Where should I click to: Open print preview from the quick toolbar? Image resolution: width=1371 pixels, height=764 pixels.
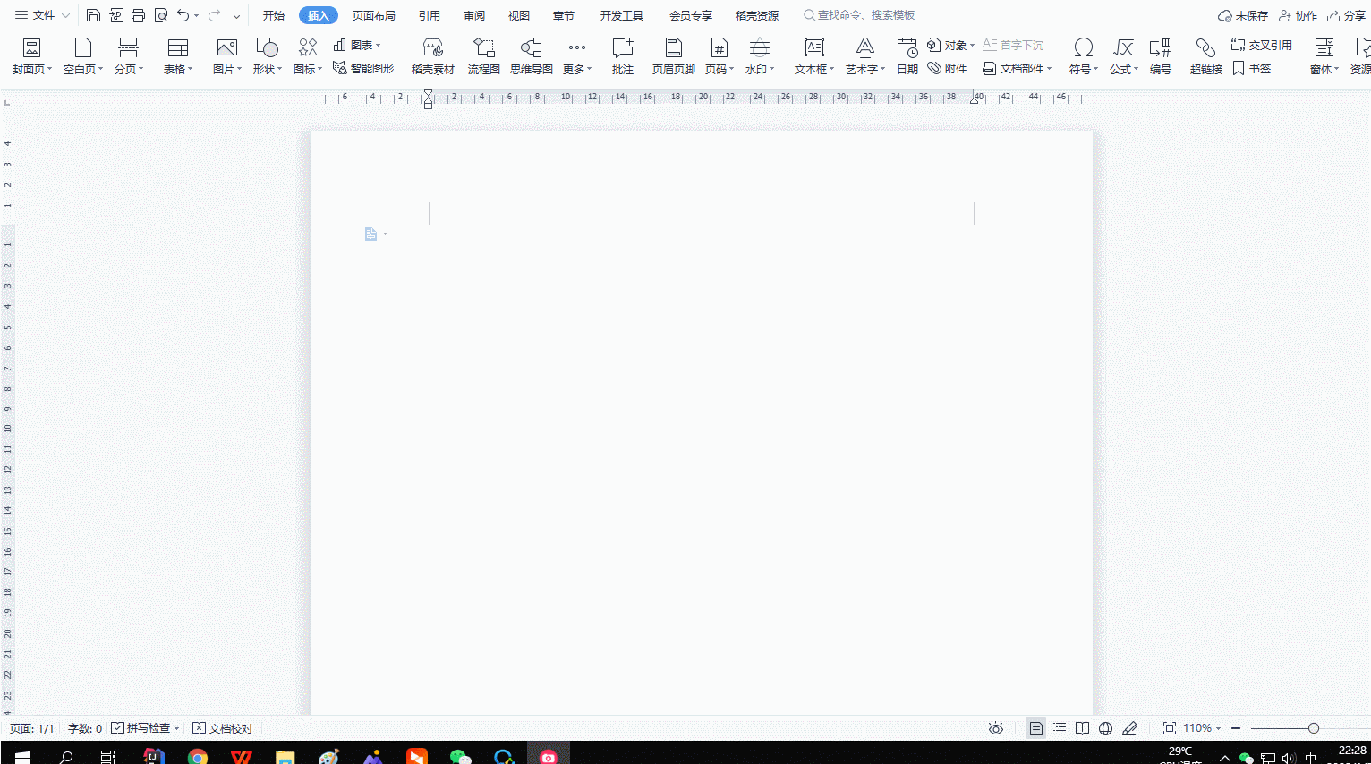(161, 15)
